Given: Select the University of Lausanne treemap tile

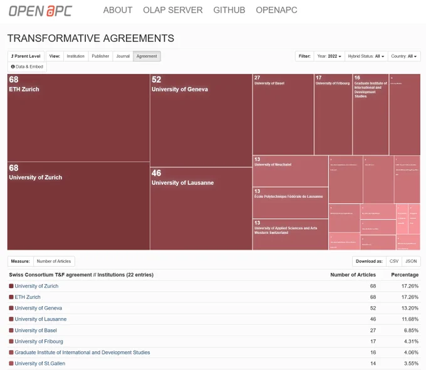Looking at the screenshot, I should tap(201, 208).
